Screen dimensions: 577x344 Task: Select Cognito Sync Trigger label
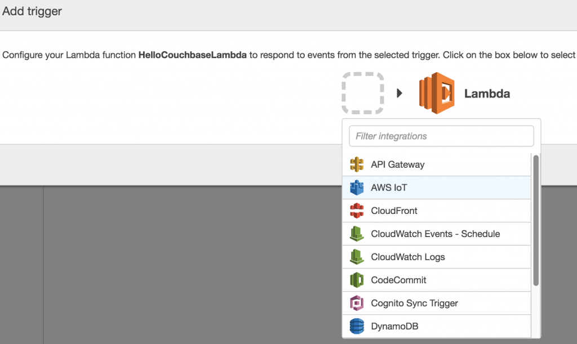click(414, 303)
